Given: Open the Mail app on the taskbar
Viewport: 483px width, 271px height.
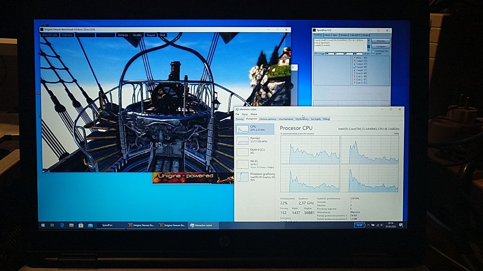Looking at the screenshot, I should (x=90, y=225).
